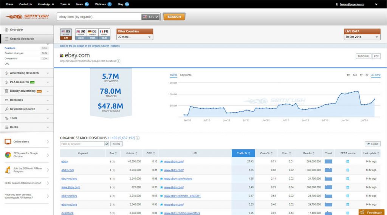Click the Export button
This screenshot has height=215, width=387.
(372, 144)
